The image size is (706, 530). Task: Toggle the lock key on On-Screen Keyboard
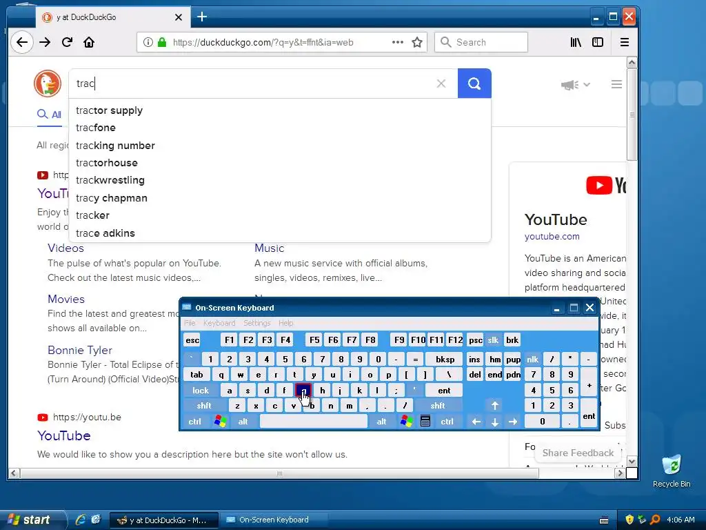[x=201, y=391]
